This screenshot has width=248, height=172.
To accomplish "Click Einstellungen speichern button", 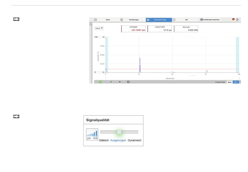I will (210, 20).
